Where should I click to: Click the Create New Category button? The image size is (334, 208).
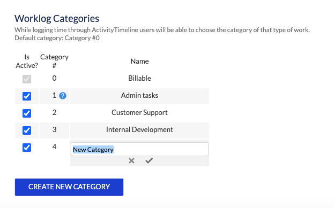69,187
